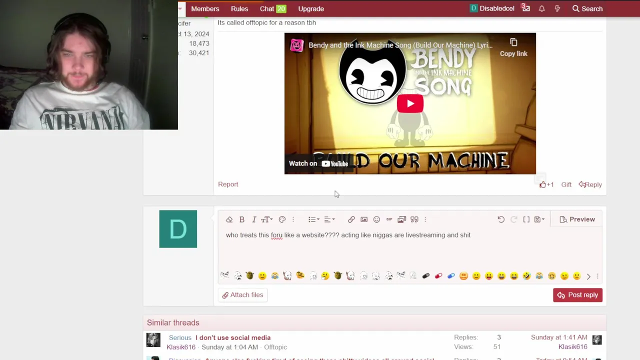Screen dimensions: 640x360
Task: Open the Members menu
Action: click(205, 8)
